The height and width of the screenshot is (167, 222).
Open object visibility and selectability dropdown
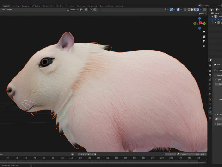point(166,10)
